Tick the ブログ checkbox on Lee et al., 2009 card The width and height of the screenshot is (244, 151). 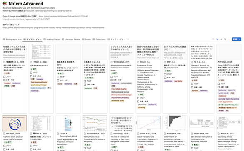(4, 146)
